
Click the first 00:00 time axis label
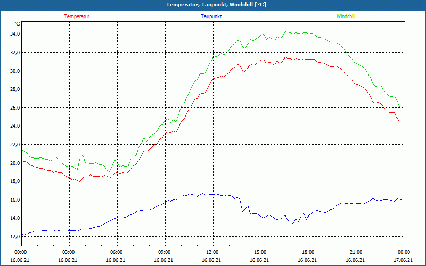[x=21, y=252]
